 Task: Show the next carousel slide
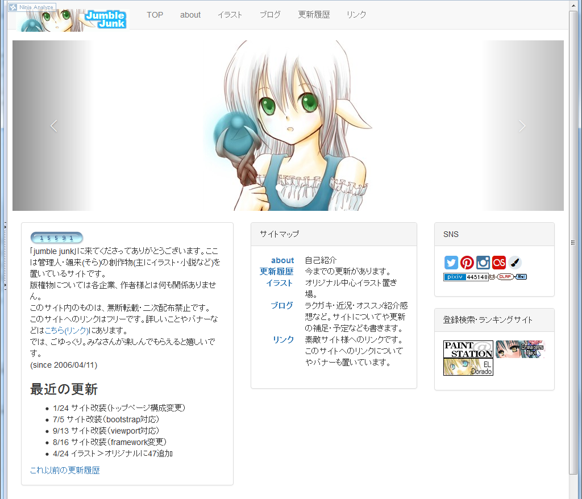tap(522, 126)
